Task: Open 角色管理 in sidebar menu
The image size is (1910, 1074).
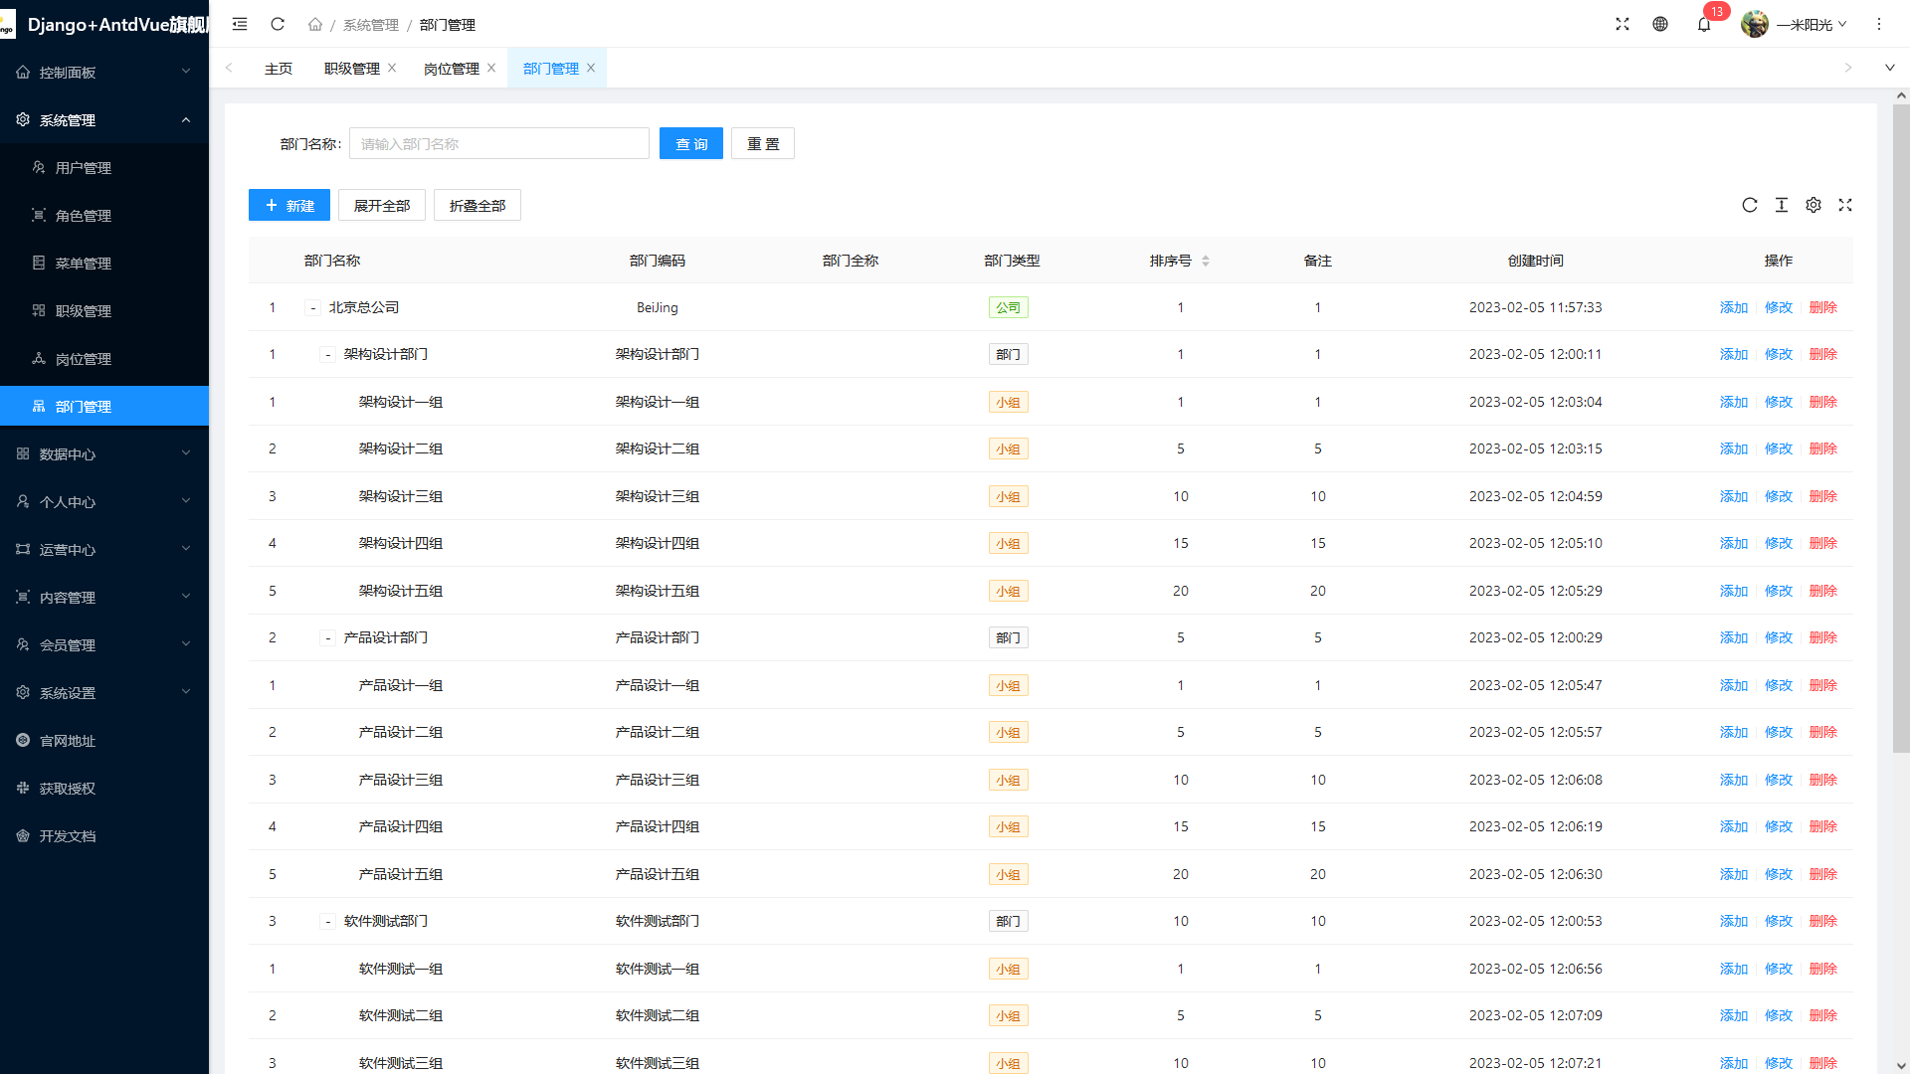Action: 84,216
